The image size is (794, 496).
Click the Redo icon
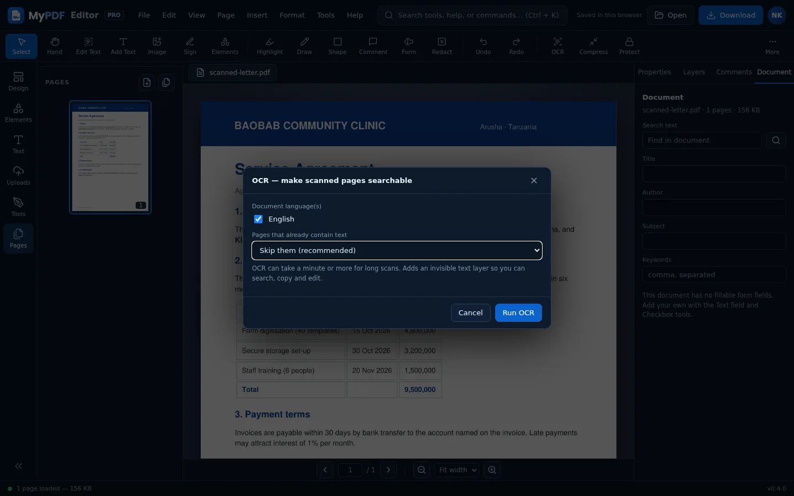pos(517,46)
